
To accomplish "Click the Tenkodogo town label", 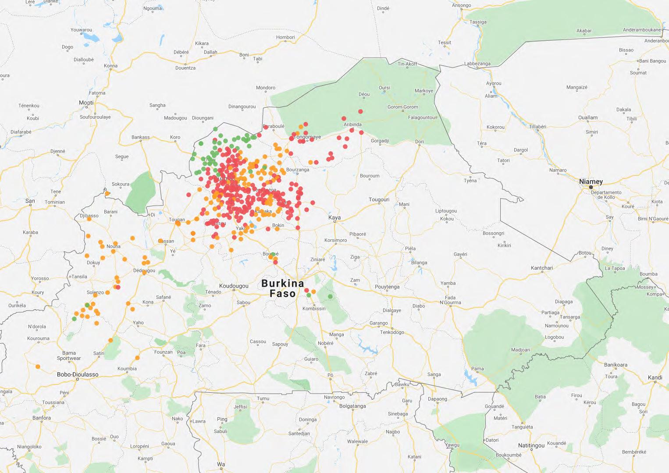I will pyautogui.click(x=392, y=332).
